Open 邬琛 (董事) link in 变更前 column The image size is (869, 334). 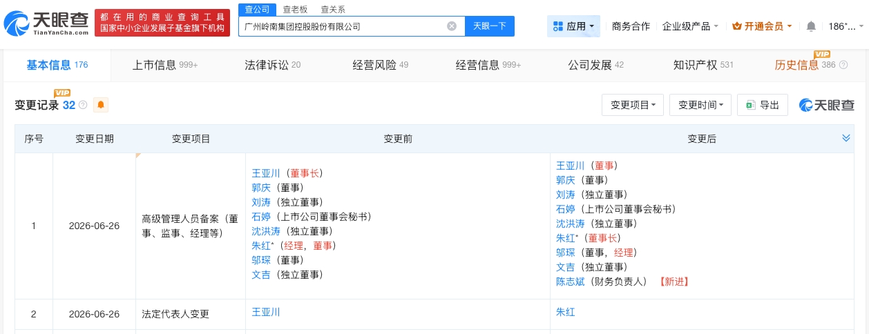(x=261, y=260)
